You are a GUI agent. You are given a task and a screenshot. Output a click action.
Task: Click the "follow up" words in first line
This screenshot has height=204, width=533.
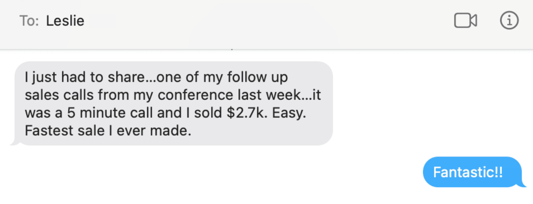click(258, 77)
